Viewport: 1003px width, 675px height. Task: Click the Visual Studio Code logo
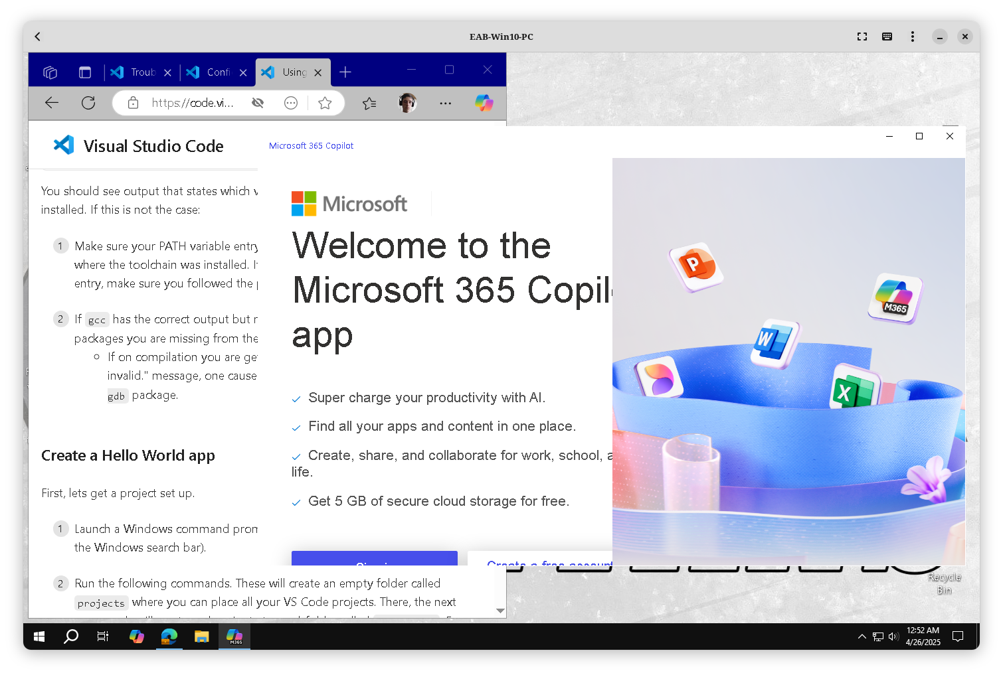click(x=64, y=145)
